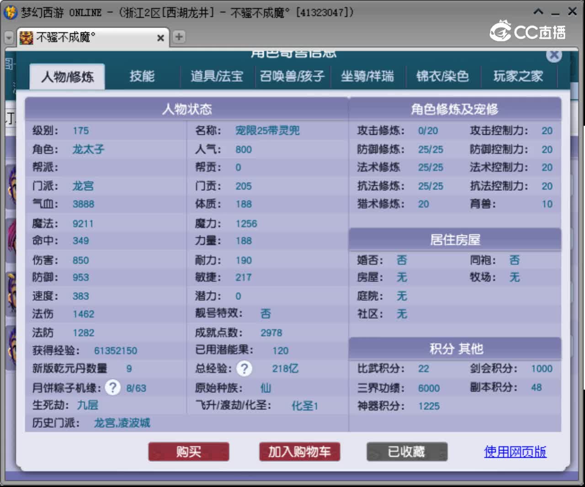Select the 不骚不成魔° window tab
The height and width of the screenshot is (487, 585).
(x=93, y=37)
